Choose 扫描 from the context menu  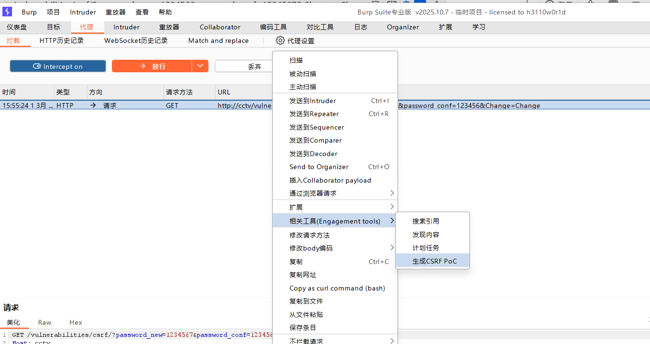[x=335, y=60]
